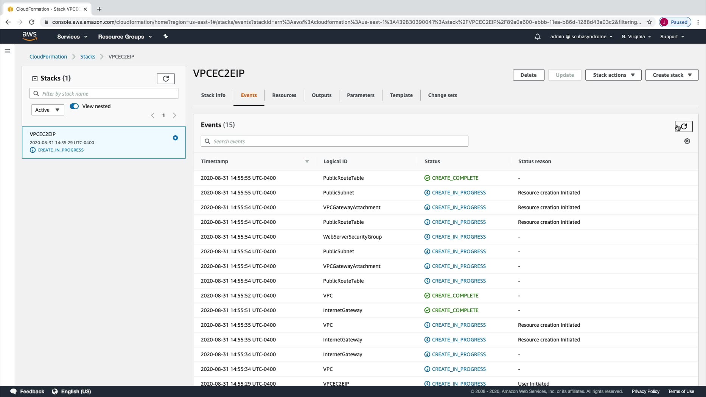Viewport: 706px width, 397px height.
Task: Expand the Resource Groups menu
Action: click(125, 37)
